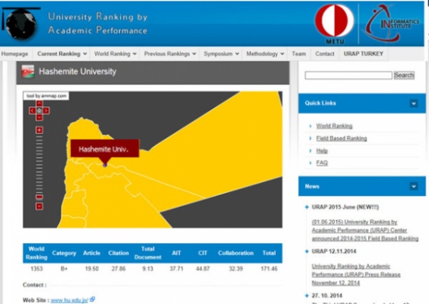This screenshot has width=429, height=304.
Task: Open the Team menu item
Action: (299, 54)
